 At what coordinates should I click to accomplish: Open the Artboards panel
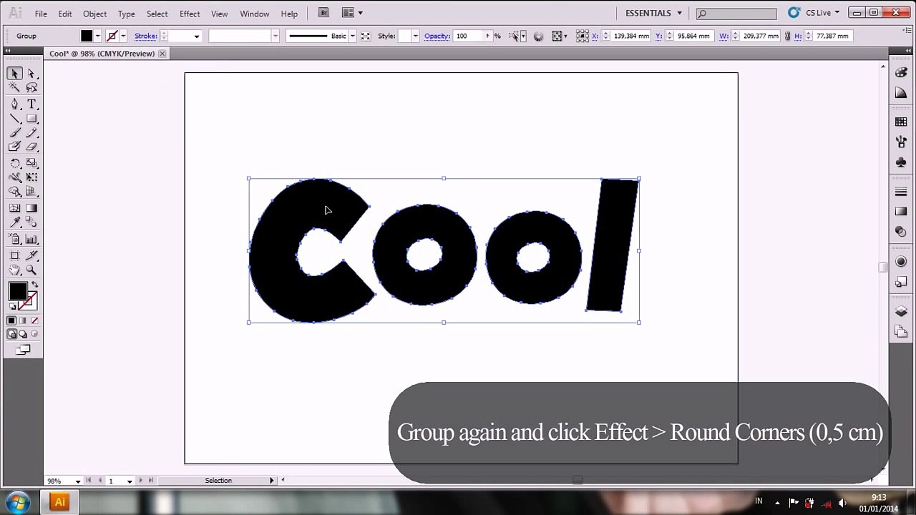click(901, 331)
